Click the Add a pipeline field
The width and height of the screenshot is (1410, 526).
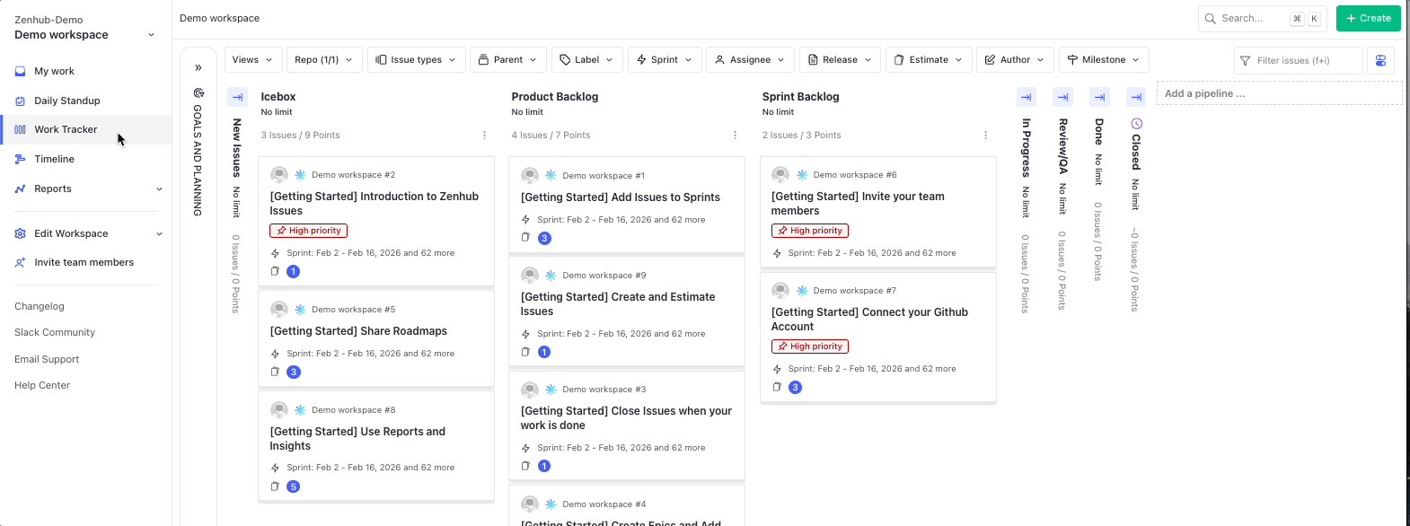(x=1278, y=93)
